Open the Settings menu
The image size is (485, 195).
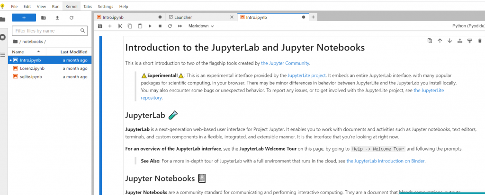point(106,7)
